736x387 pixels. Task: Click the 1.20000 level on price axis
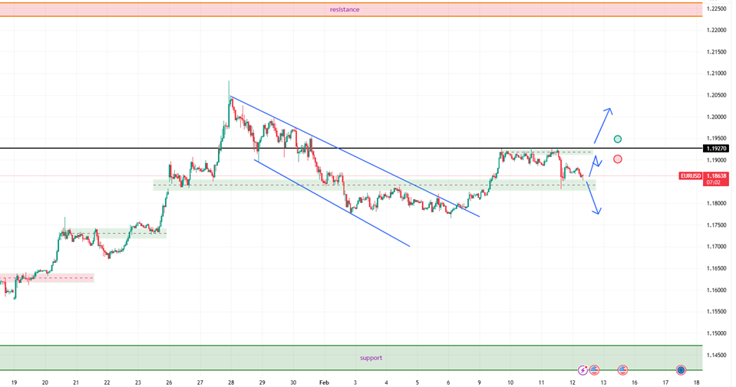pos(717,116)
